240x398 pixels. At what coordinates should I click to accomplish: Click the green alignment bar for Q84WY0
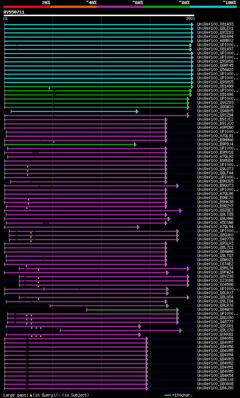click(x=133, y=310)
